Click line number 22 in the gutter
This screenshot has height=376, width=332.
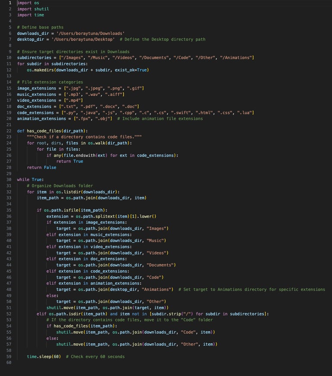pos(9,131)
